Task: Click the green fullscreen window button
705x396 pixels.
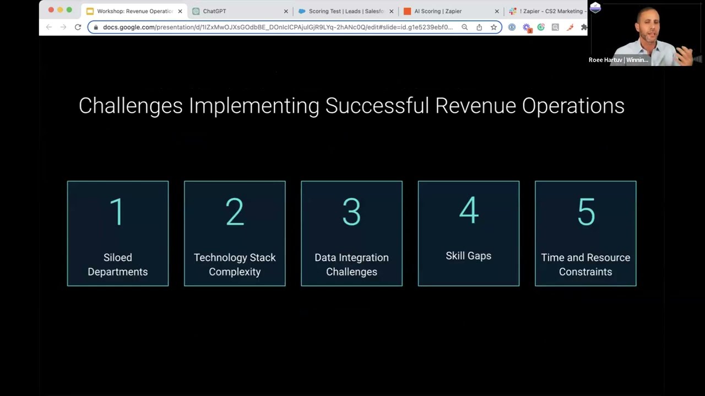Action: 69,10
